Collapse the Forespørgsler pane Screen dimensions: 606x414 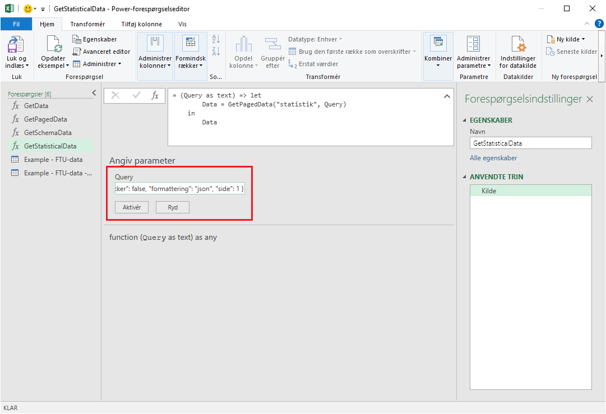click(x=94, y=93)
